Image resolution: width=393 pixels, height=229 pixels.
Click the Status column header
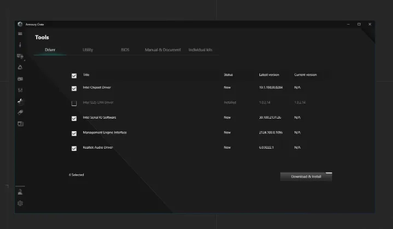click(228, 74)
